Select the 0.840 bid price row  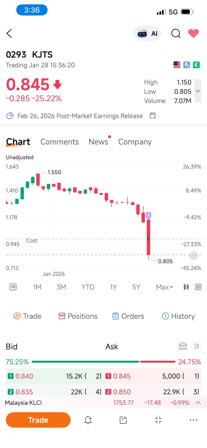(54, 376)
